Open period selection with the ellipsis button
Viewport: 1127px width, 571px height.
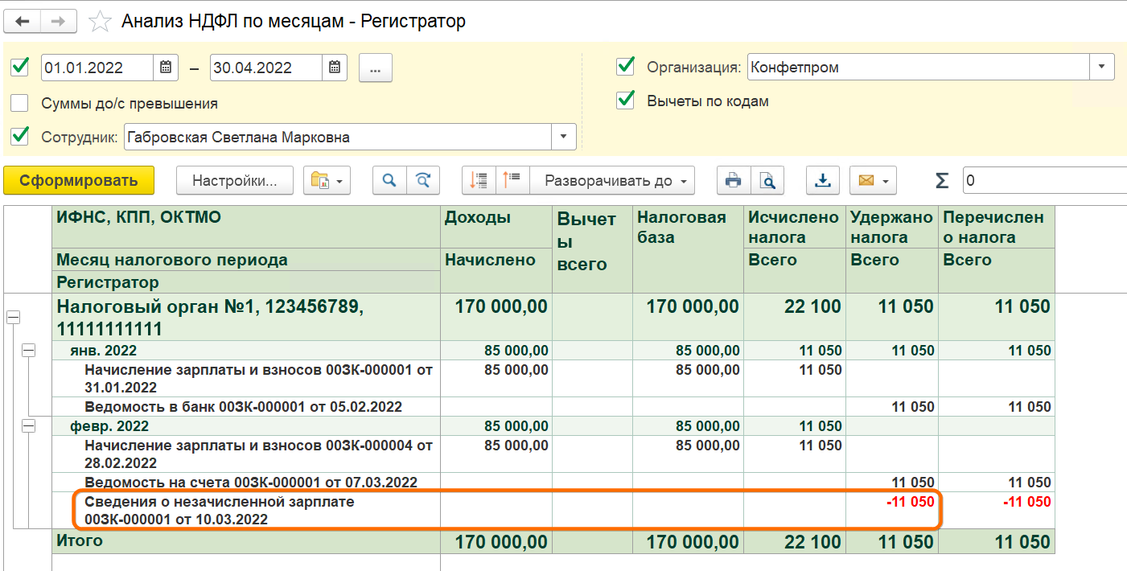(x=375, y=68)
